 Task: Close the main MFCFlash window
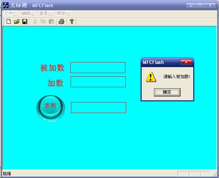[210, 5]
